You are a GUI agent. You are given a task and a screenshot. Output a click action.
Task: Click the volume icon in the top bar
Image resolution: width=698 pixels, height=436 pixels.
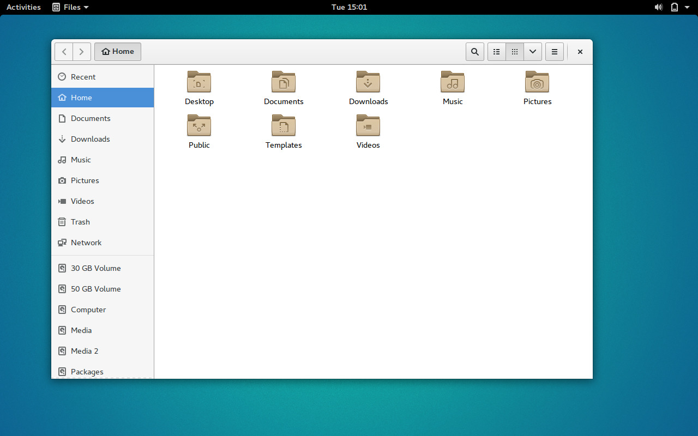pyautogui.click(x=658, y=7)
